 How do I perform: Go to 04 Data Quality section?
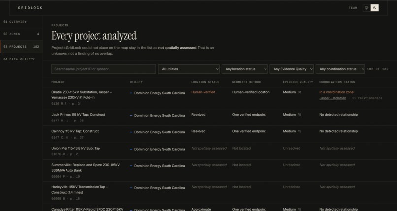click(22, 59)
